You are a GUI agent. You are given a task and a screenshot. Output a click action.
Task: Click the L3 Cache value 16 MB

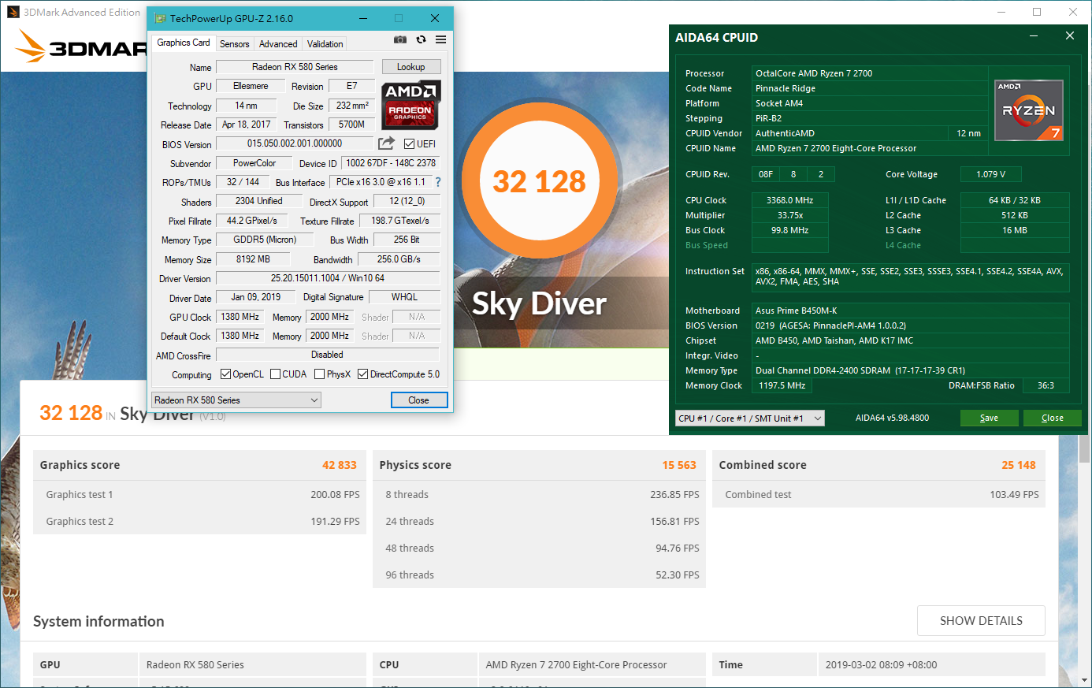tap(1015, 230)
